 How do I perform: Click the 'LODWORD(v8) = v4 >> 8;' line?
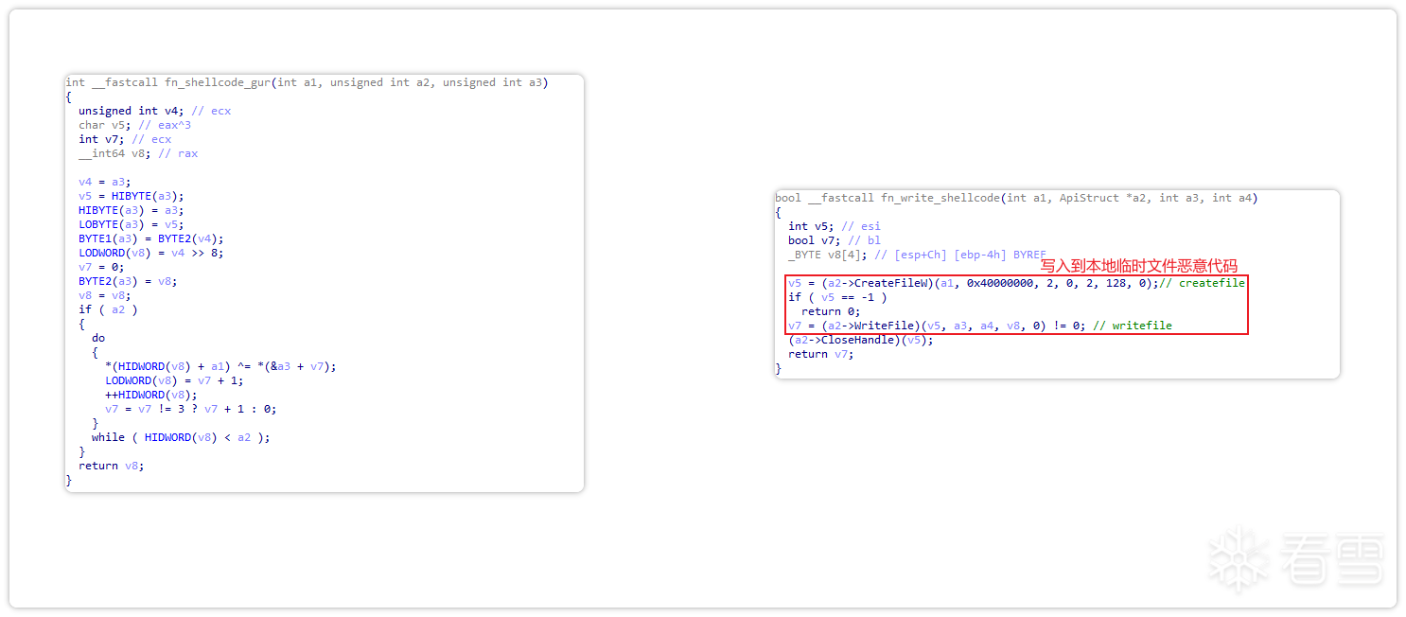coord(151,253)
